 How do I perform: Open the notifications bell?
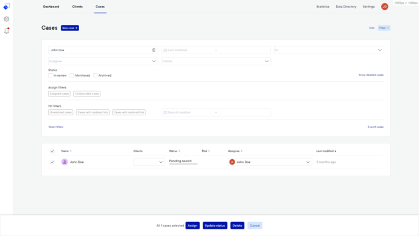(x=7, y=30)
